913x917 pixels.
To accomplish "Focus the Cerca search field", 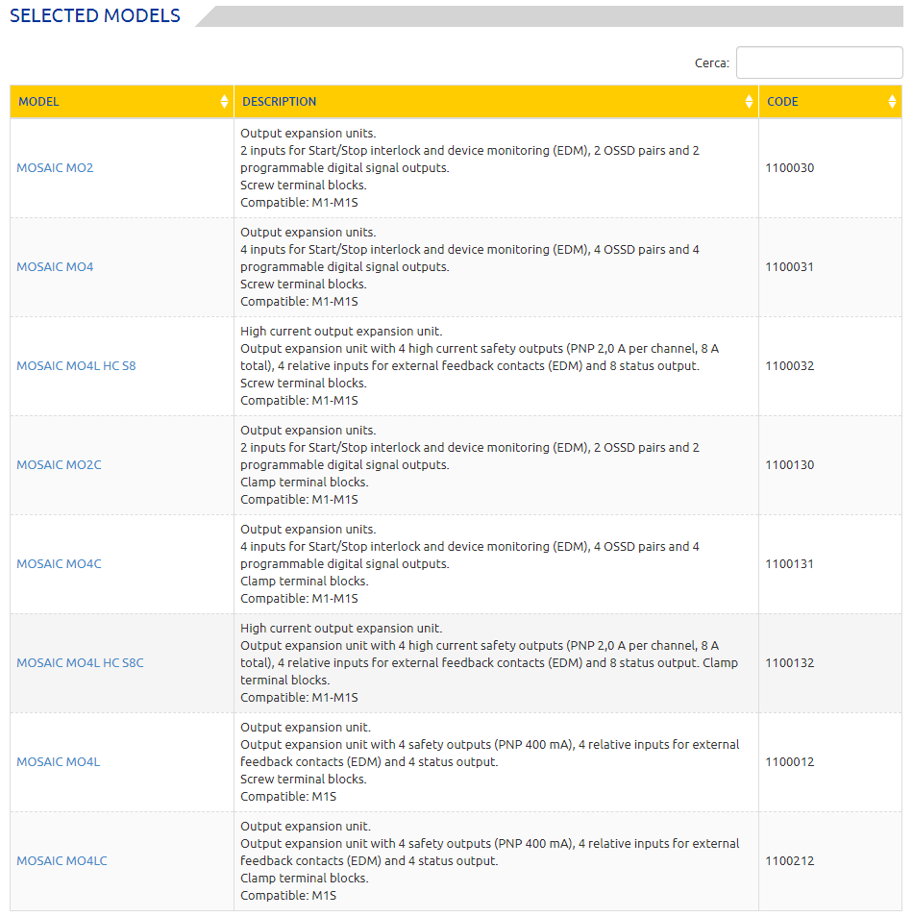I will click(819, 63).
